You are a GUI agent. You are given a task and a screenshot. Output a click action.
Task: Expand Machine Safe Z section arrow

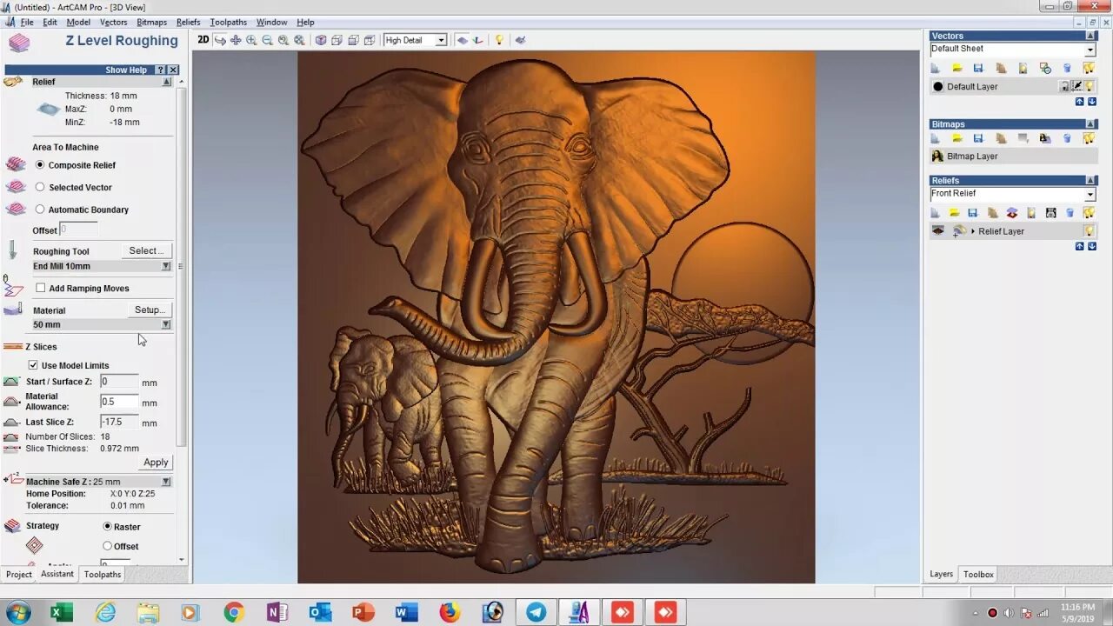tap(166, 482)
